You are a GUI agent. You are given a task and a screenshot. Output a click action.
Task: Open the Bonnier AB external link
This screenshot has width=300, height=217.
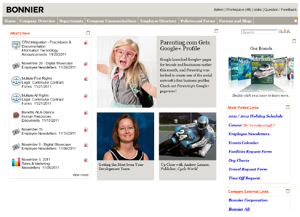pyautogui.click(x=239, y=209)
